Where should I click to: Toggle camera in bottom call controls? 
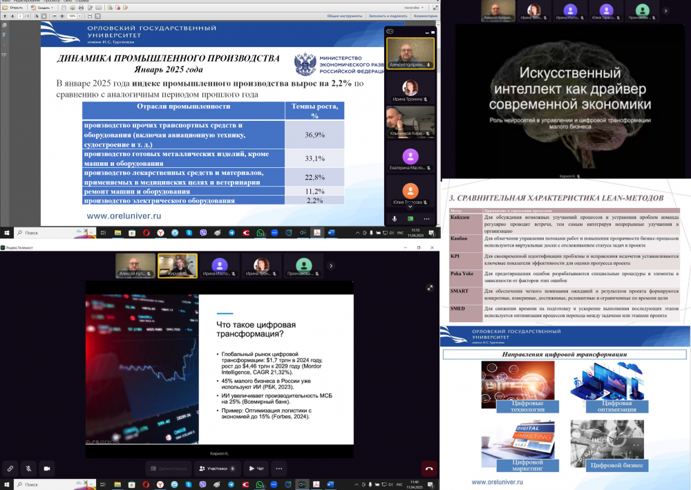coord(48,468)
